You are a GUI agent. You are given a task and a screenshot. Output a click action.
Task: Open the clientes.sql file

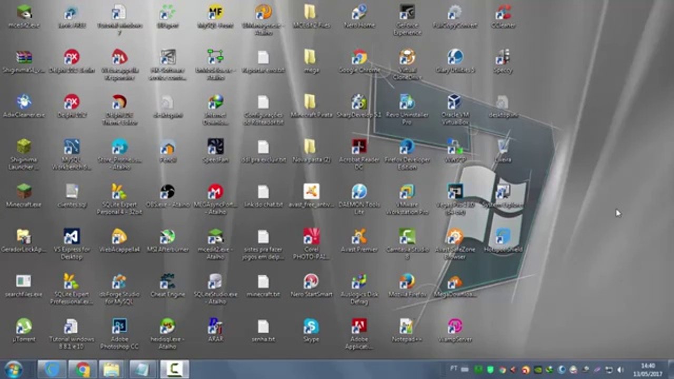pyautogui.click(x=72, y=196)
